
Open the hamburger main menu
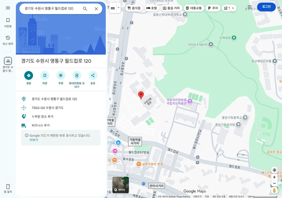(x=8, y=8)
